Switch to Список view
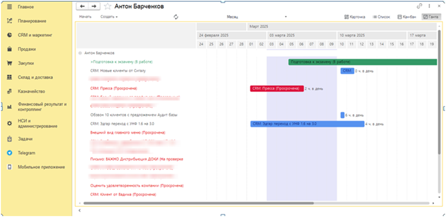This screenshot has width=446, height=217. coord(383,17)
